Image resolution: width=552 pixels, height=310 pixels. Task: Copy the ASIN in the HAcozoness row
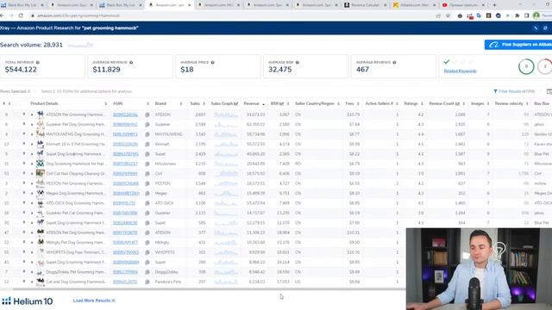(147, 164)
